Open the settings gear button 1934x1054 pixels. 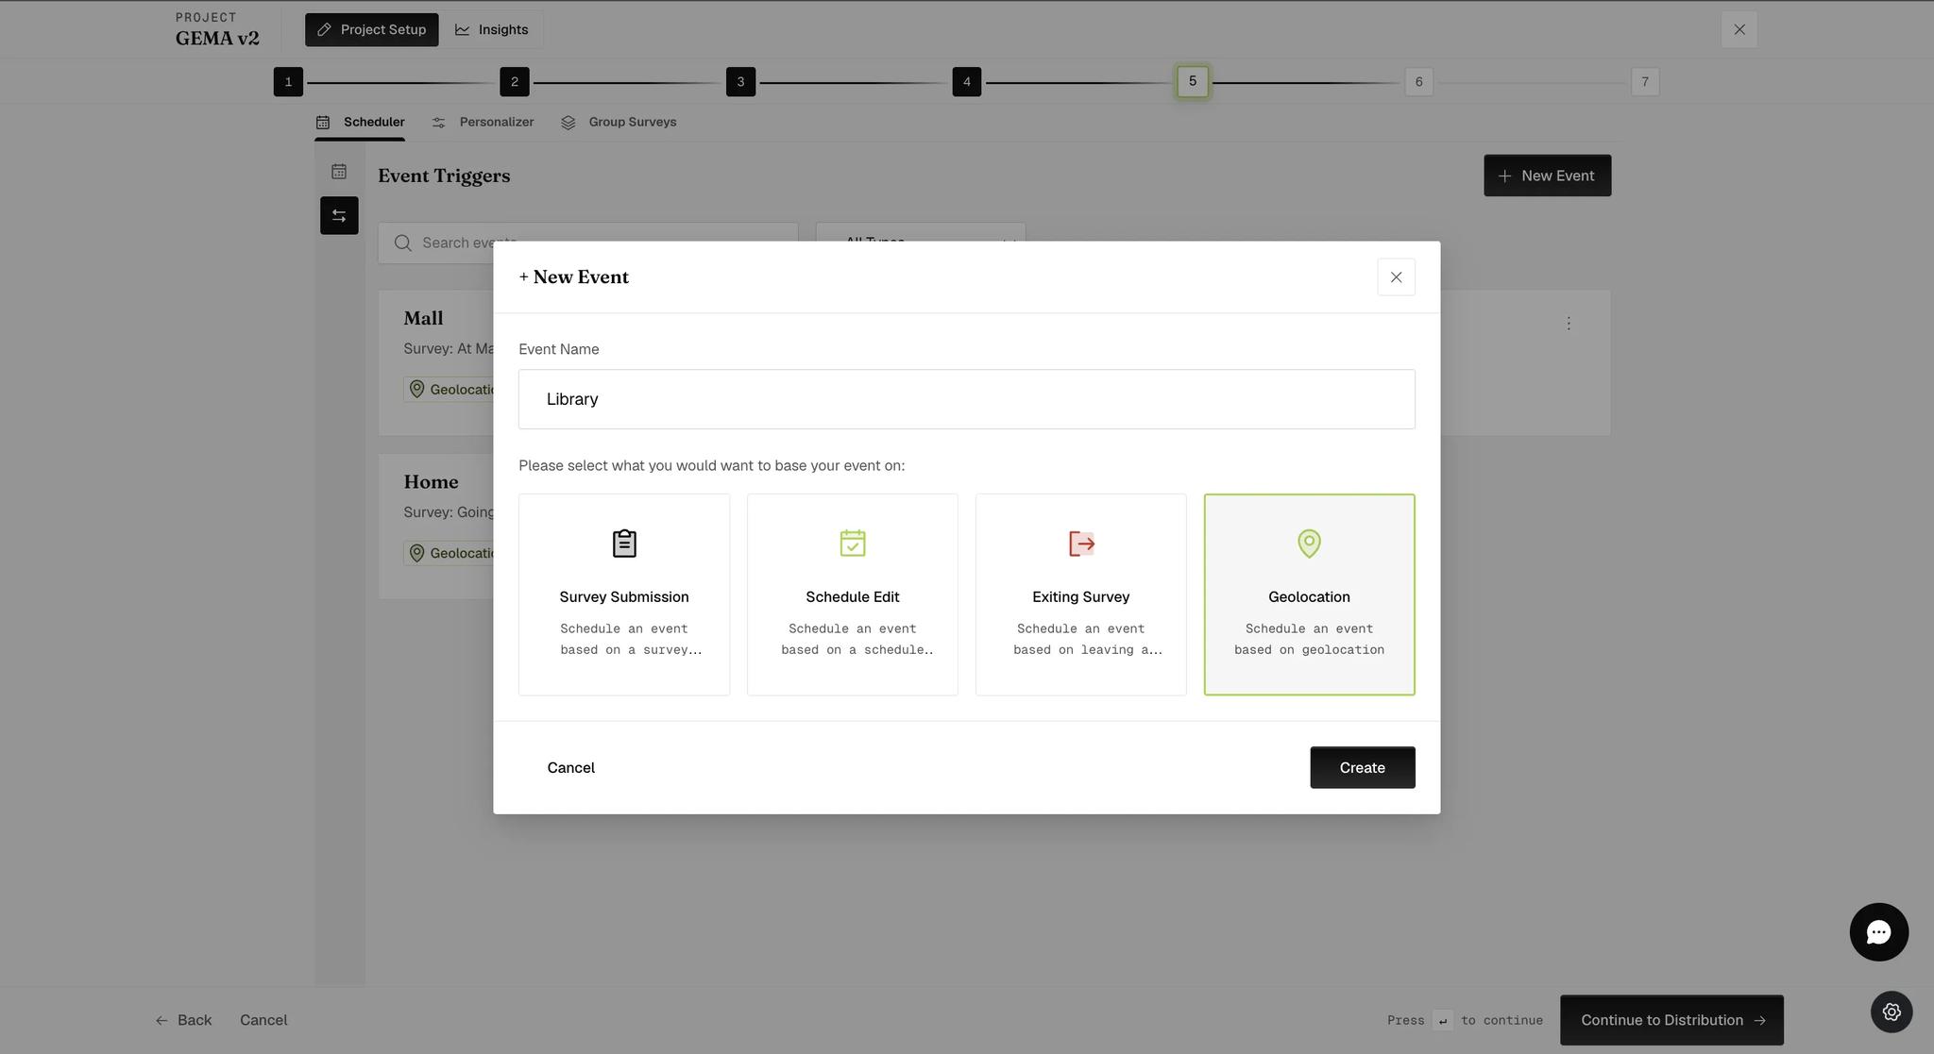tap(1892, 1012)
